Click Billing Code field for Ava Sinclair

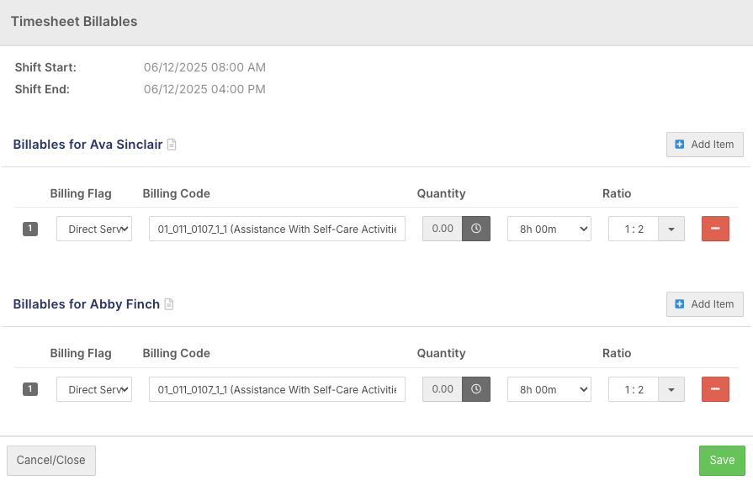pos(277,229)
